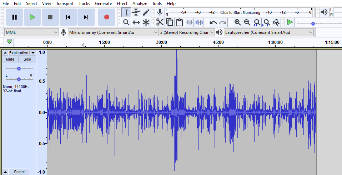The image size is (342, 175).
Task: Open the MME audio host dropdown
Action: pos(31,32)
